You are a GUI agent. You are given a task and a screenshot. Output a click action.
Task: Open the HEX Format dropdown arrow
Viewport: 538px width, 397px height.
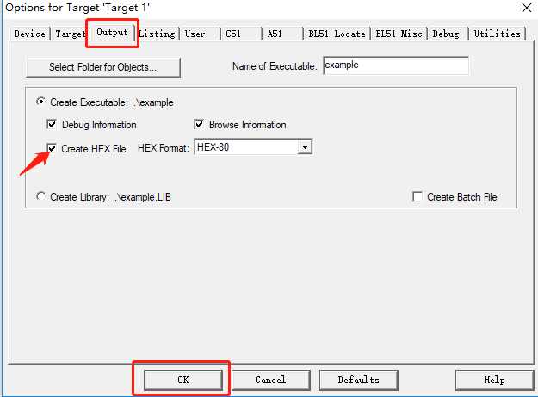tap(305, 147)
